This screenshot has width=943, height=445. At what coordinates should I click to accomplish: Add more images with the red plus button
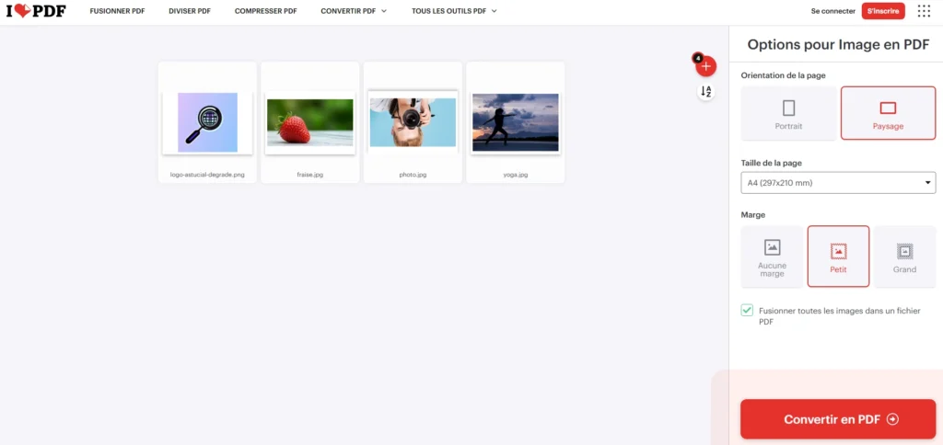point(706,66)
